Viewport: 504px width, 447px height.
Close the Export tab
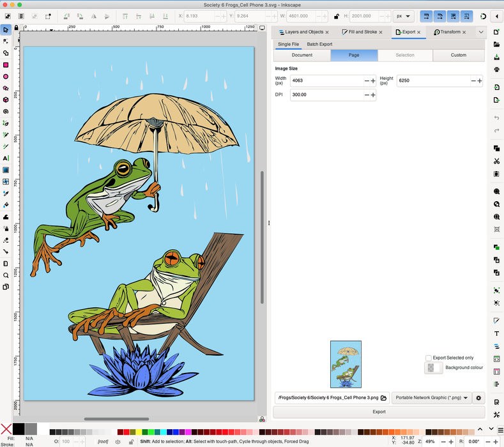click(x=419, y=32)
